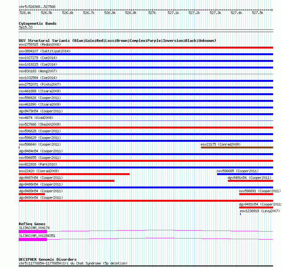Open the nsv1019215 (Coe2014) variant
The height and width of the screenshot is (268, 282).
38,64
